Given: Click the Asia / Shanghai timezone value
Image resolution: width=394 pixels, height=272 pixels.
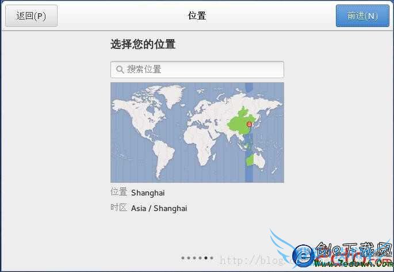Looking at the screenshot, I should 159,208.
